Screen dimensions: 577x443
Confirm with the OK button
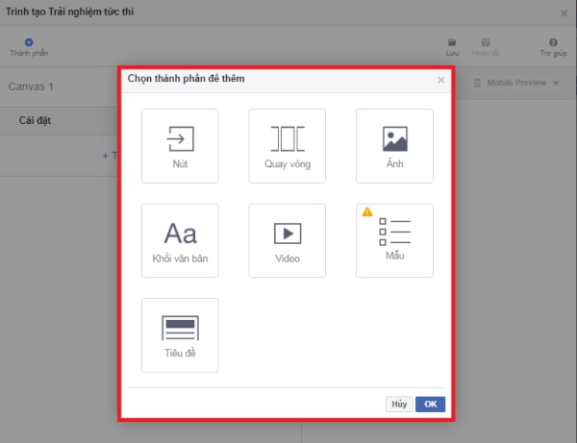[430, 404]
